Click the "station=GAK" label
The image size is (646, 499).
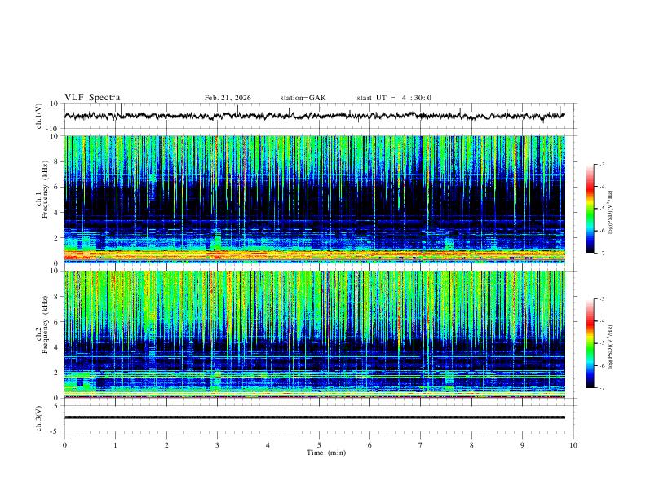[303, 98]
